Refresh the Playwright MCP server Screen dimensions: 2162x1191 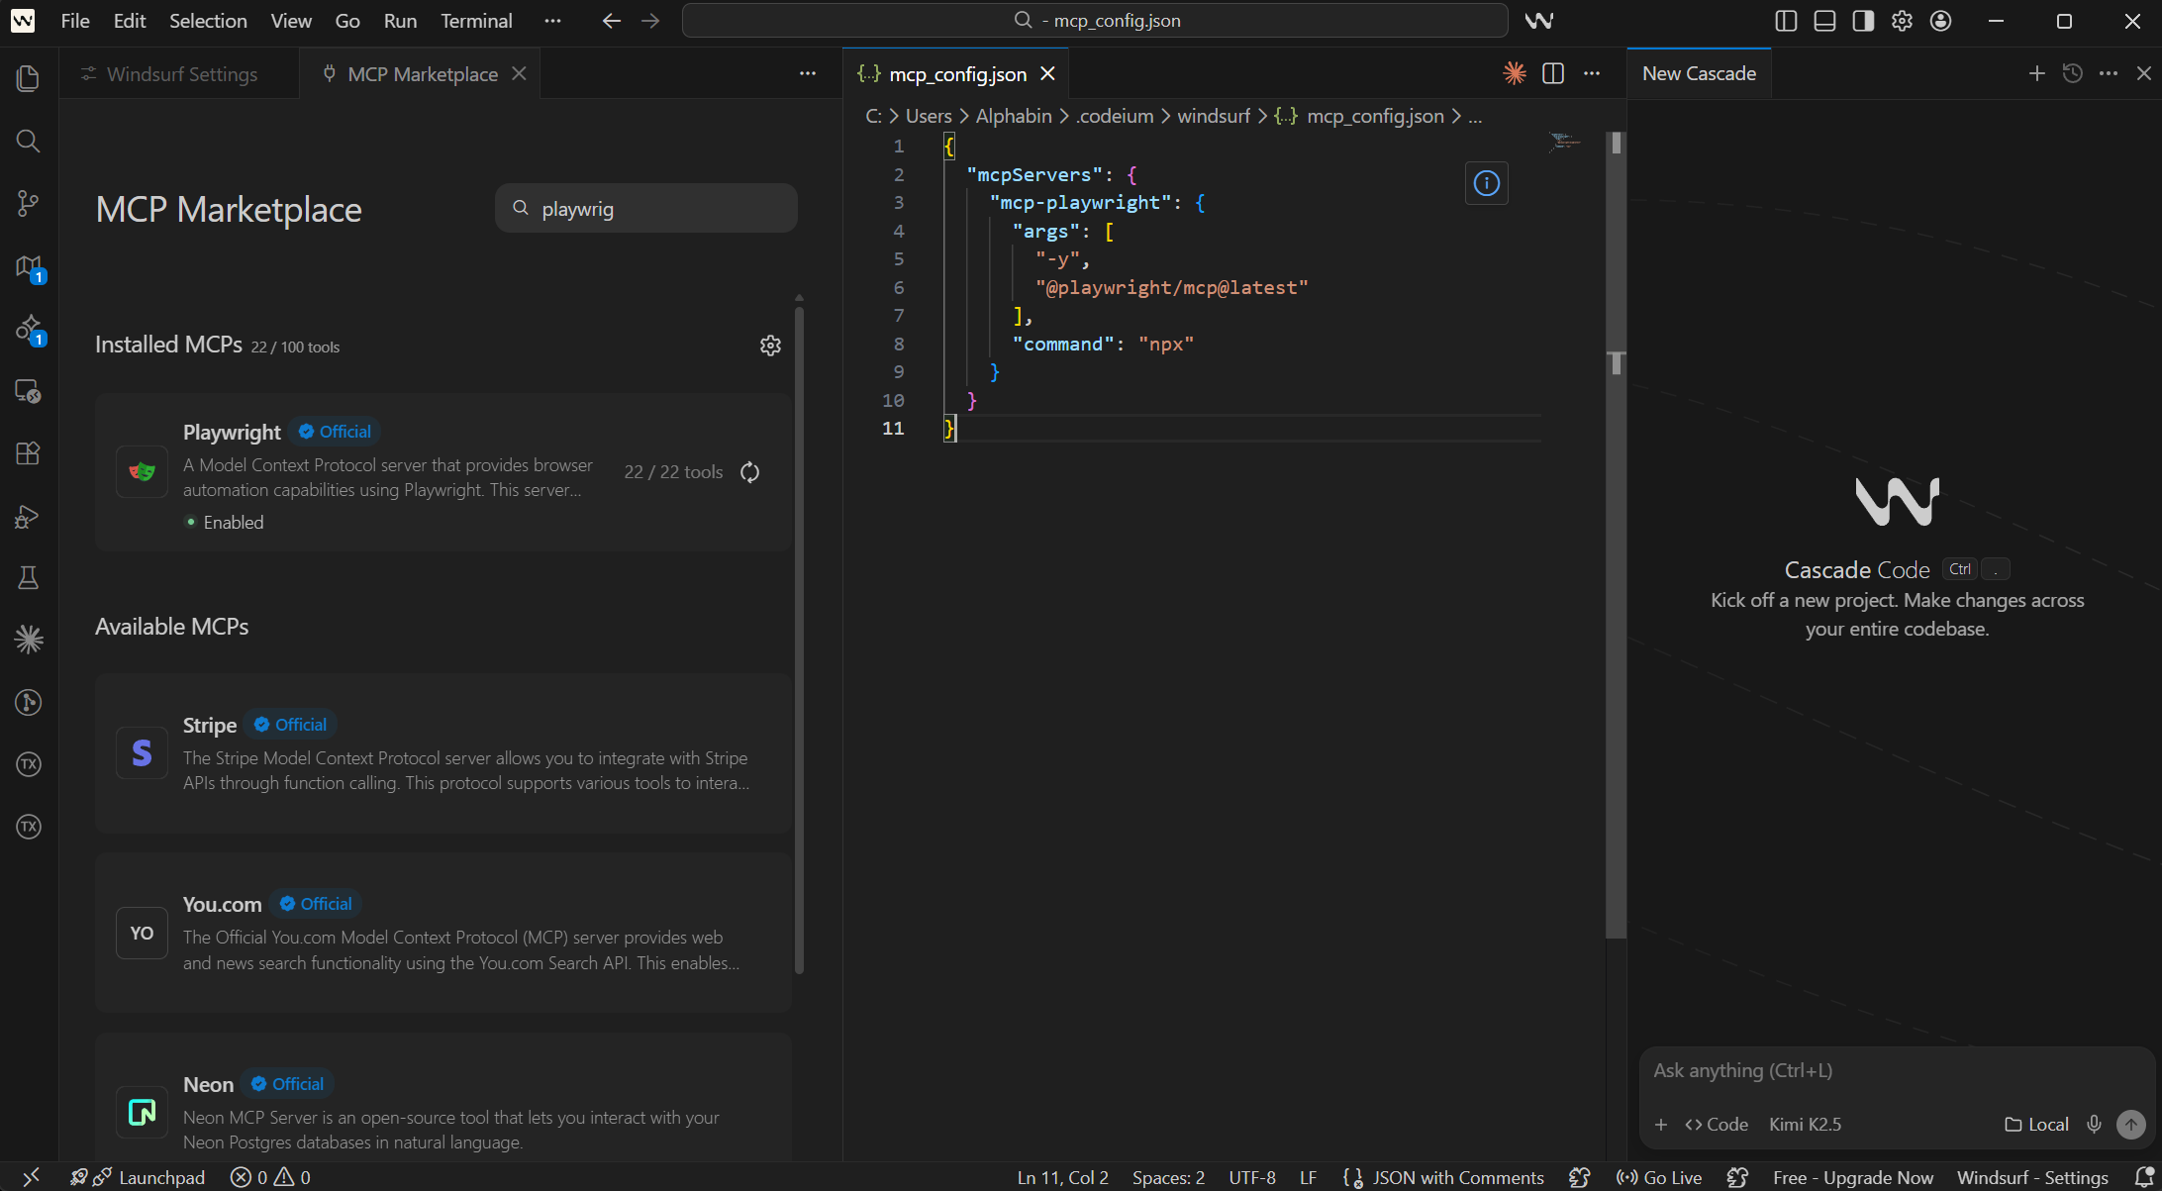tap(750, 472)
